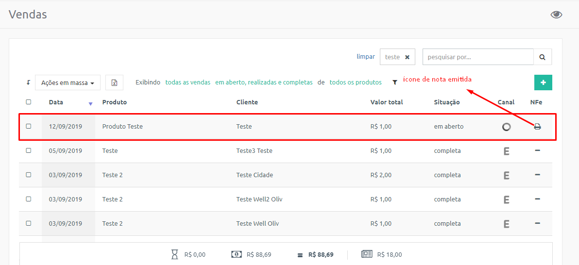Viewport: 579px width, 265px height.
Task: Click the equals sign total icon
Action: 300,255
